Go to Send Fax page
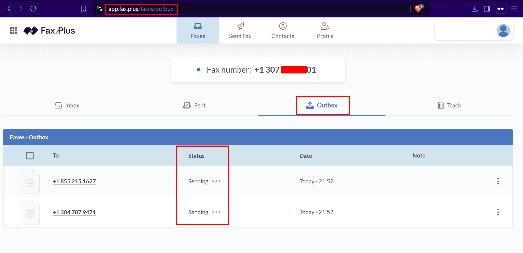Viewport: 523px width, 253px height. [240, 30]
